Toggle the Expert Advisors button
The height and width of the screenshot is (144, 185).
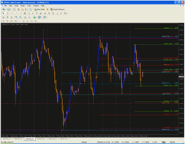57,9
